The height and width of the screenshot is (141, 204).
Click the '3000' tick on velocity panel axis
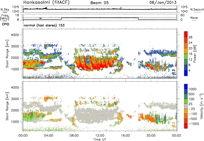(15, 99)
